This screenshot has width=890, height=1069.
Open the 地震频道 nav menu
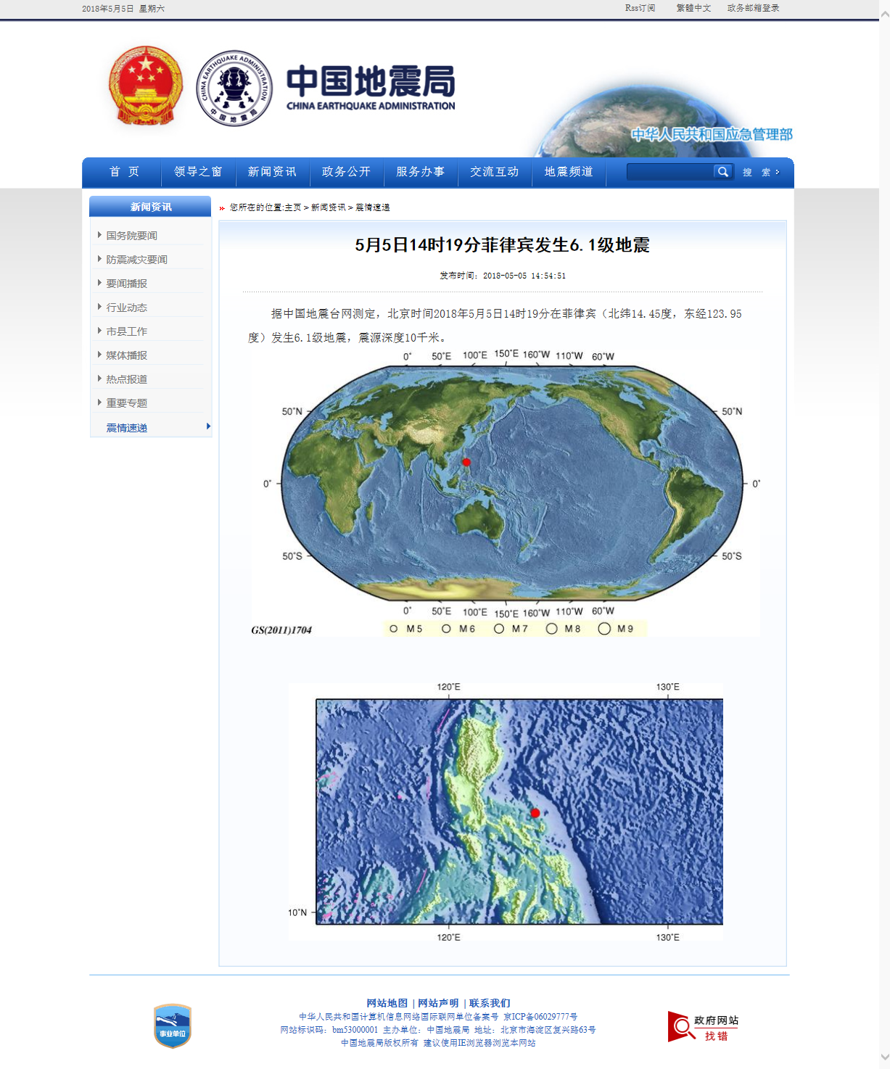[569, 172]
